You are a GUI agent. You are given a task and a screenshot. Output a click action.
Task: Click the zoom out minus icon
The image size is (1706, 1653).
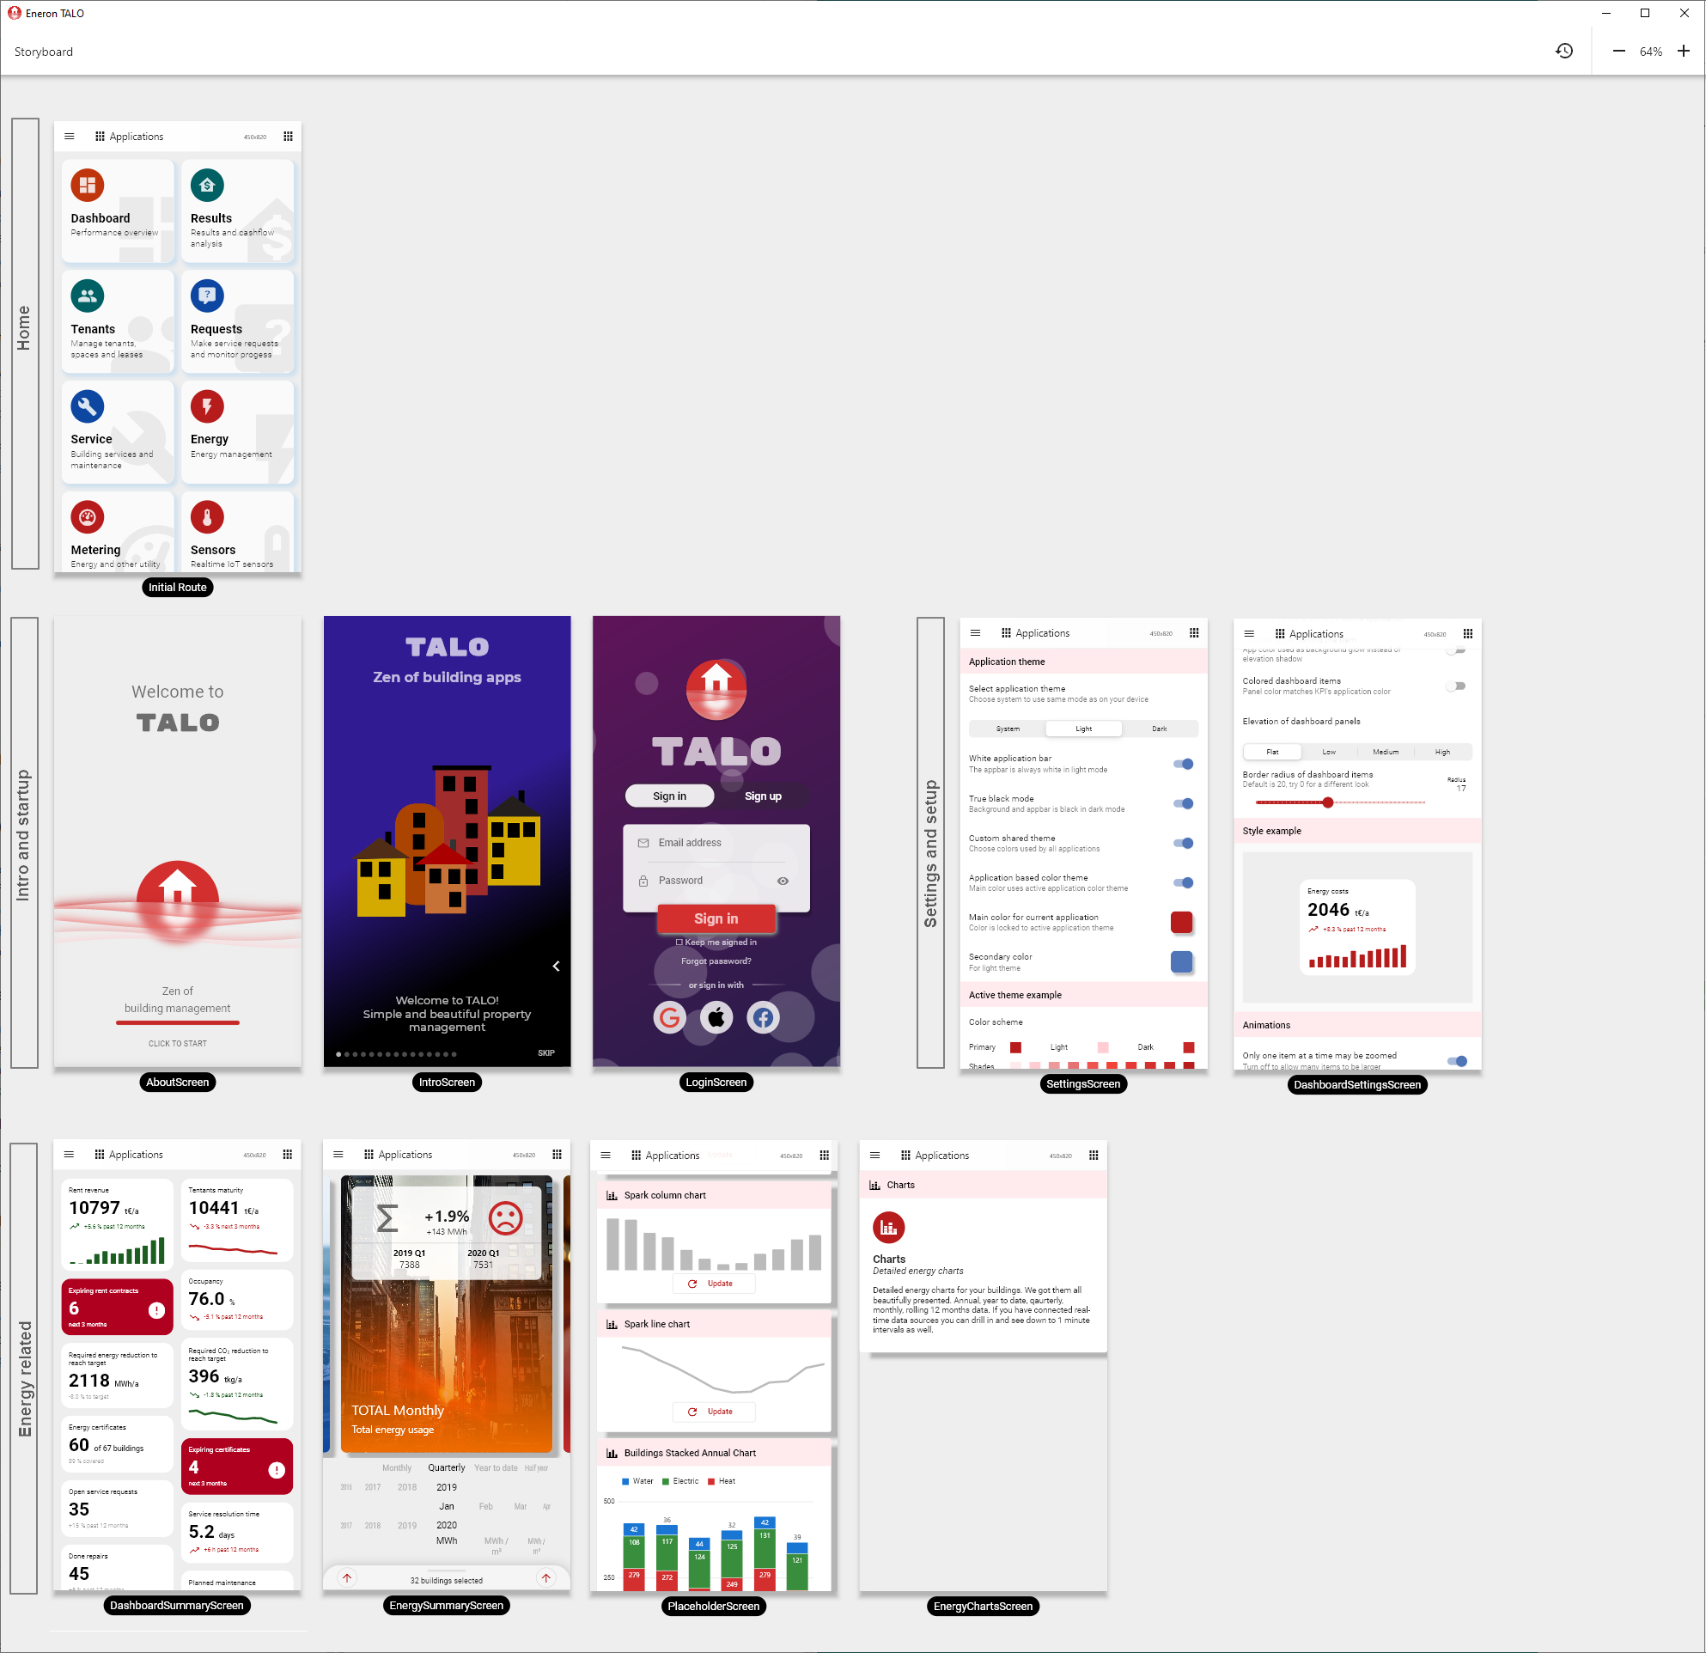pyautogui.click(x=1618, y=52)
